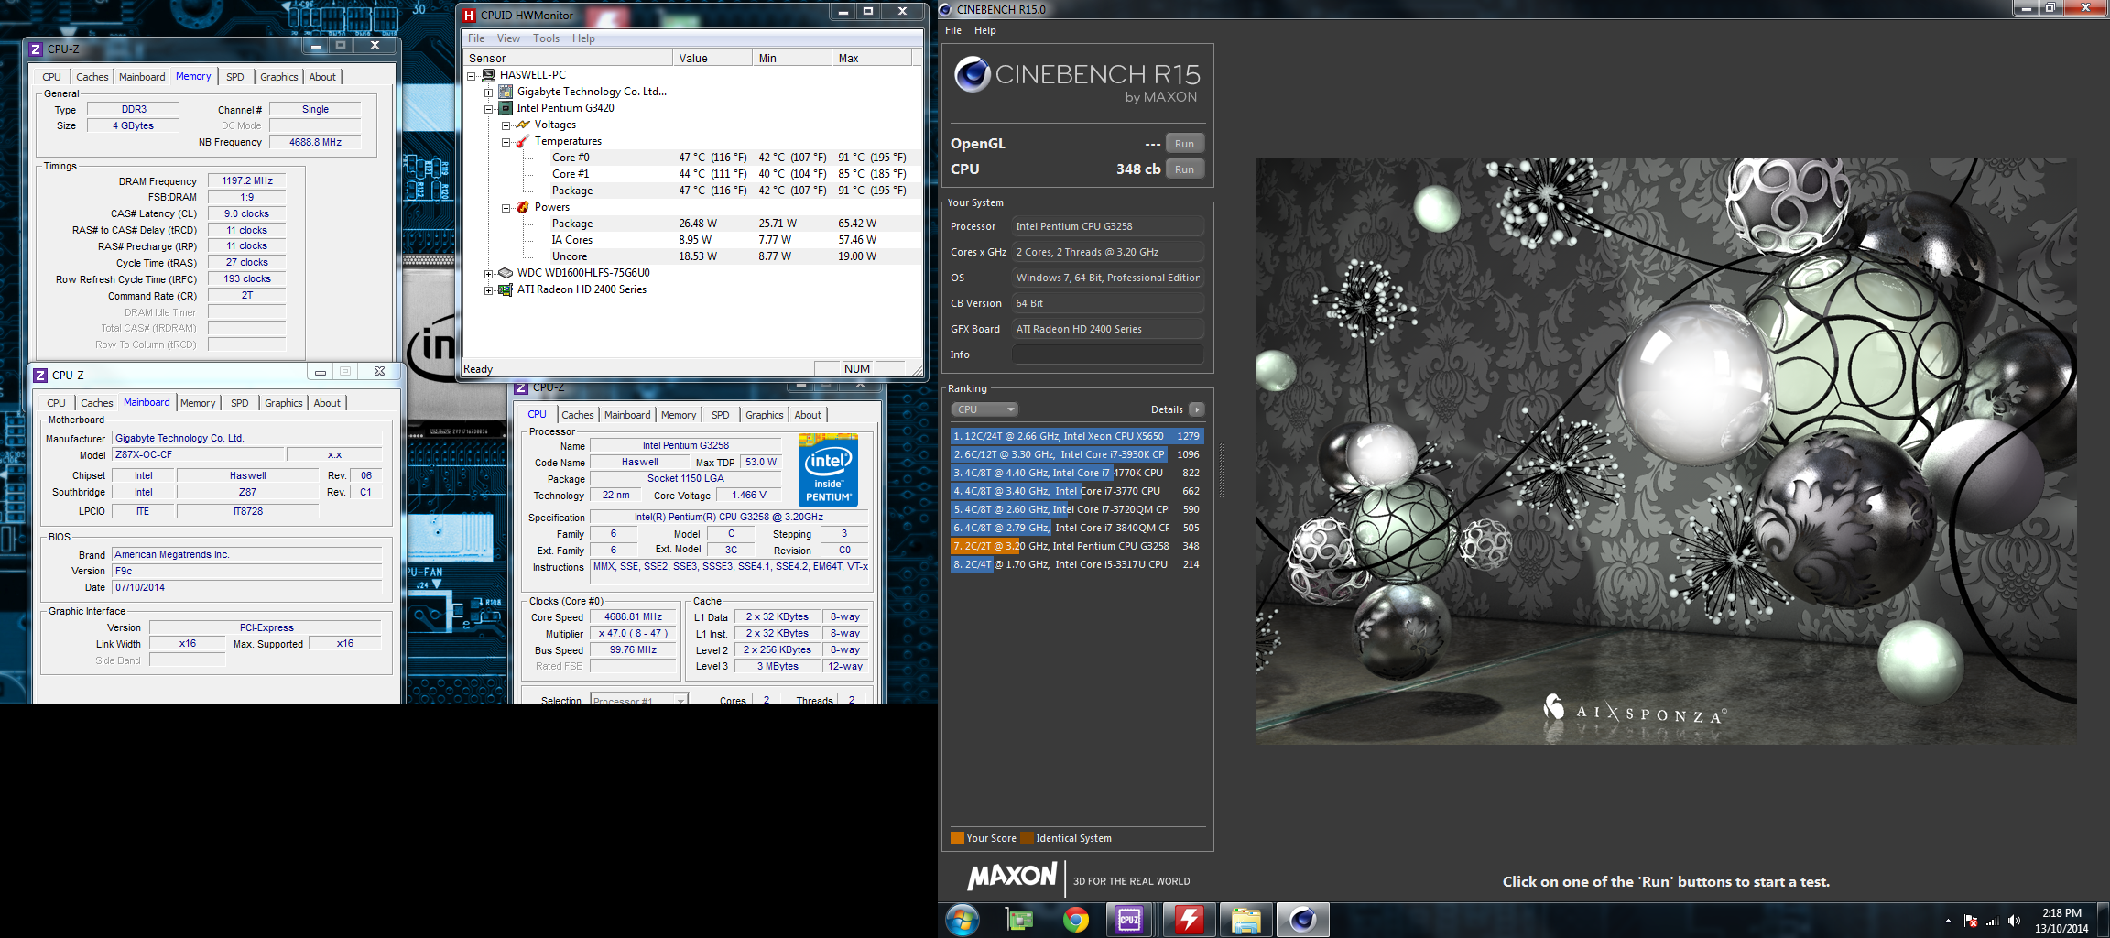2110x938 pixels.
Task: Switch to CPU-Z via its taskbar icon
Action: (x=1129, y=920)
